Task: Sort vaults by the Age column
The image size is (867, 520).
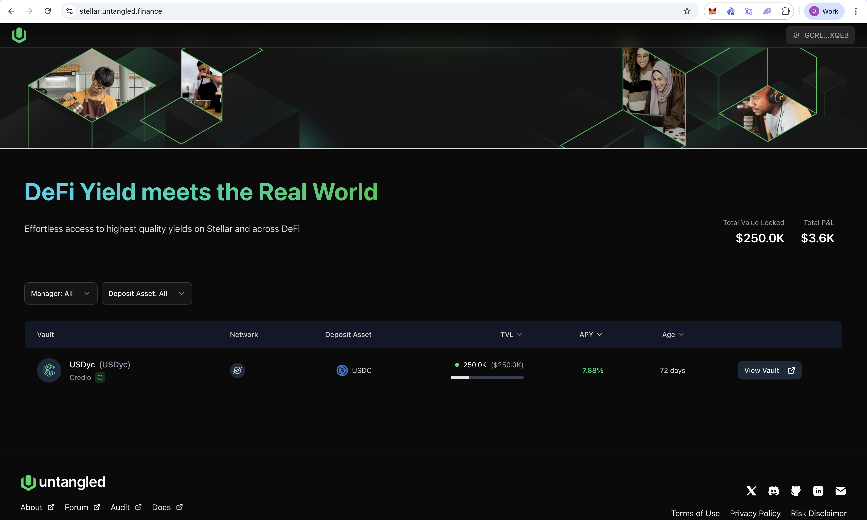Action: click(673, 334)
